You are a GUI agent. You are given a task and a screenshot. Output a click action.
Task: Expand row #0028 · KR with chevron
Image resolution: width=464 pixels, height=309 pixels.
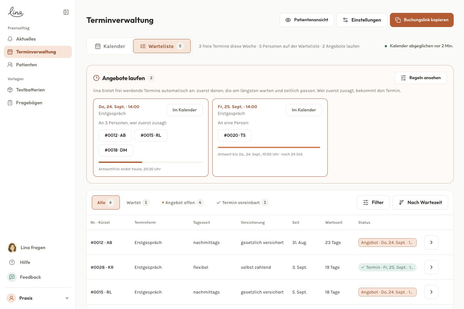click(x=431, y=267)
